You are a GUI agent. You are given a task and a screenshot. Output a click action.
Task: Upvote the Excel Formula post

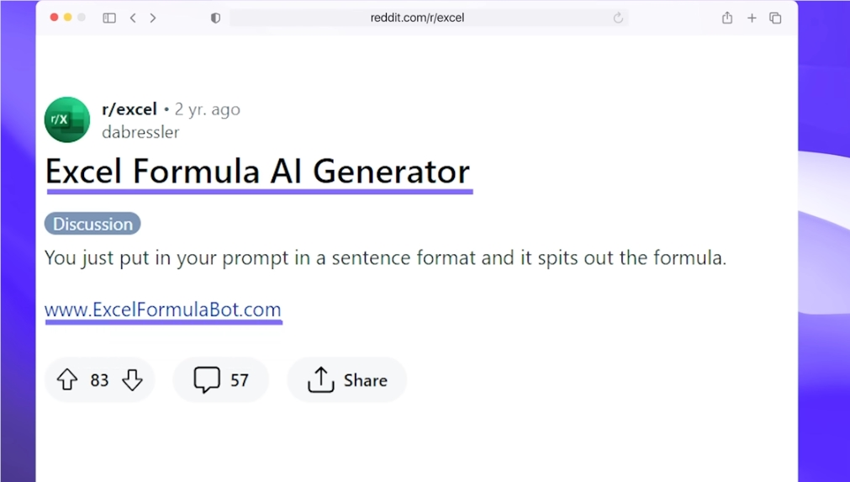(x=67, y=379)
